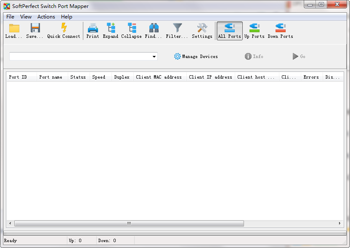Sort by Errors column header
The width and height of the screenshot is (350, 248).
[312, 77]
